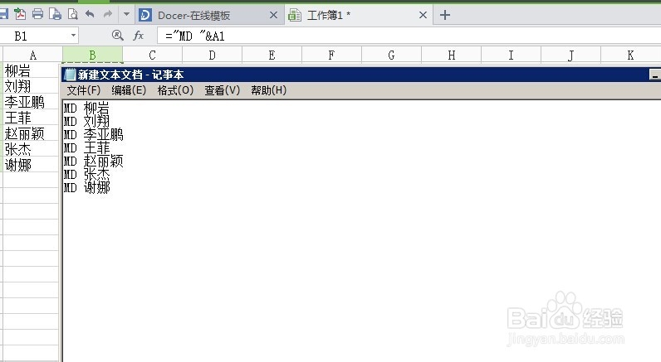The image size is (661, 362).
Task: Expand the Name Box dropdown arrow
Action: (73, 36)
